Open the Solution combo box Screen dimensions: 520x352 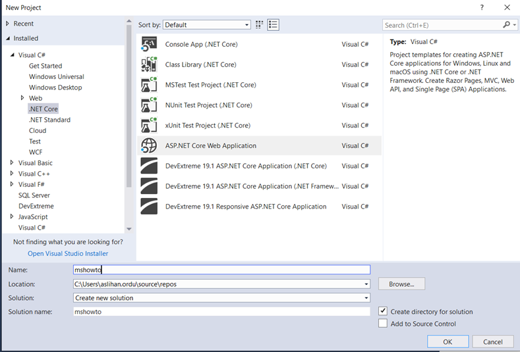(x=221, y=298)
